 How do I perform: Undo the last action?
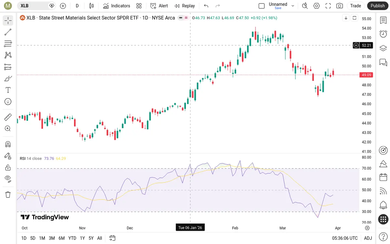click(206, 6)
